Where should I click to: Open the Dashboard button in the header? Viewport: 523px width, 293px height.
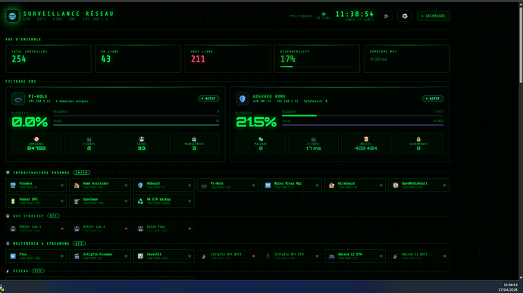[x=433, y=16]
